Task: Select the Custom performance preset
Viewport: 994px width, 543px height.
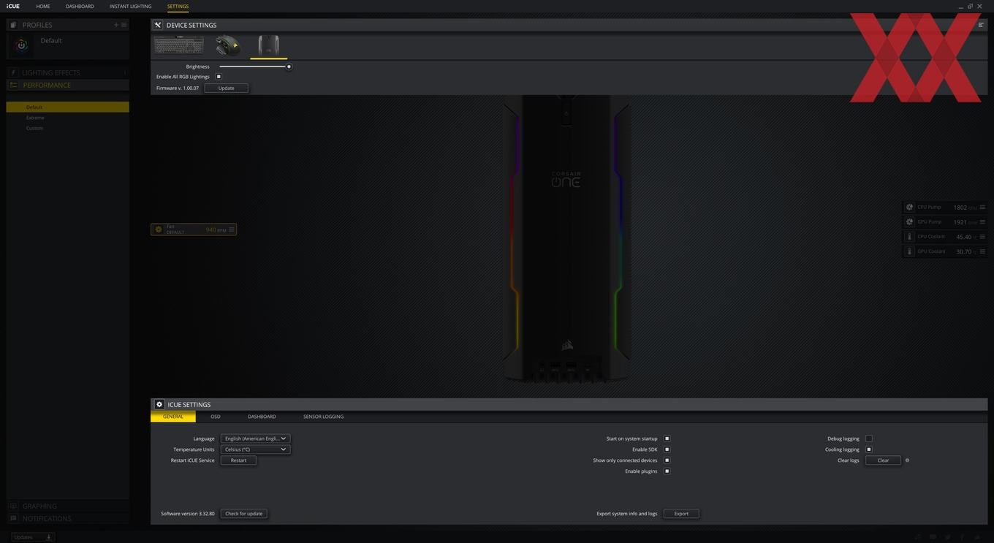Action: [x=34, y=128]
